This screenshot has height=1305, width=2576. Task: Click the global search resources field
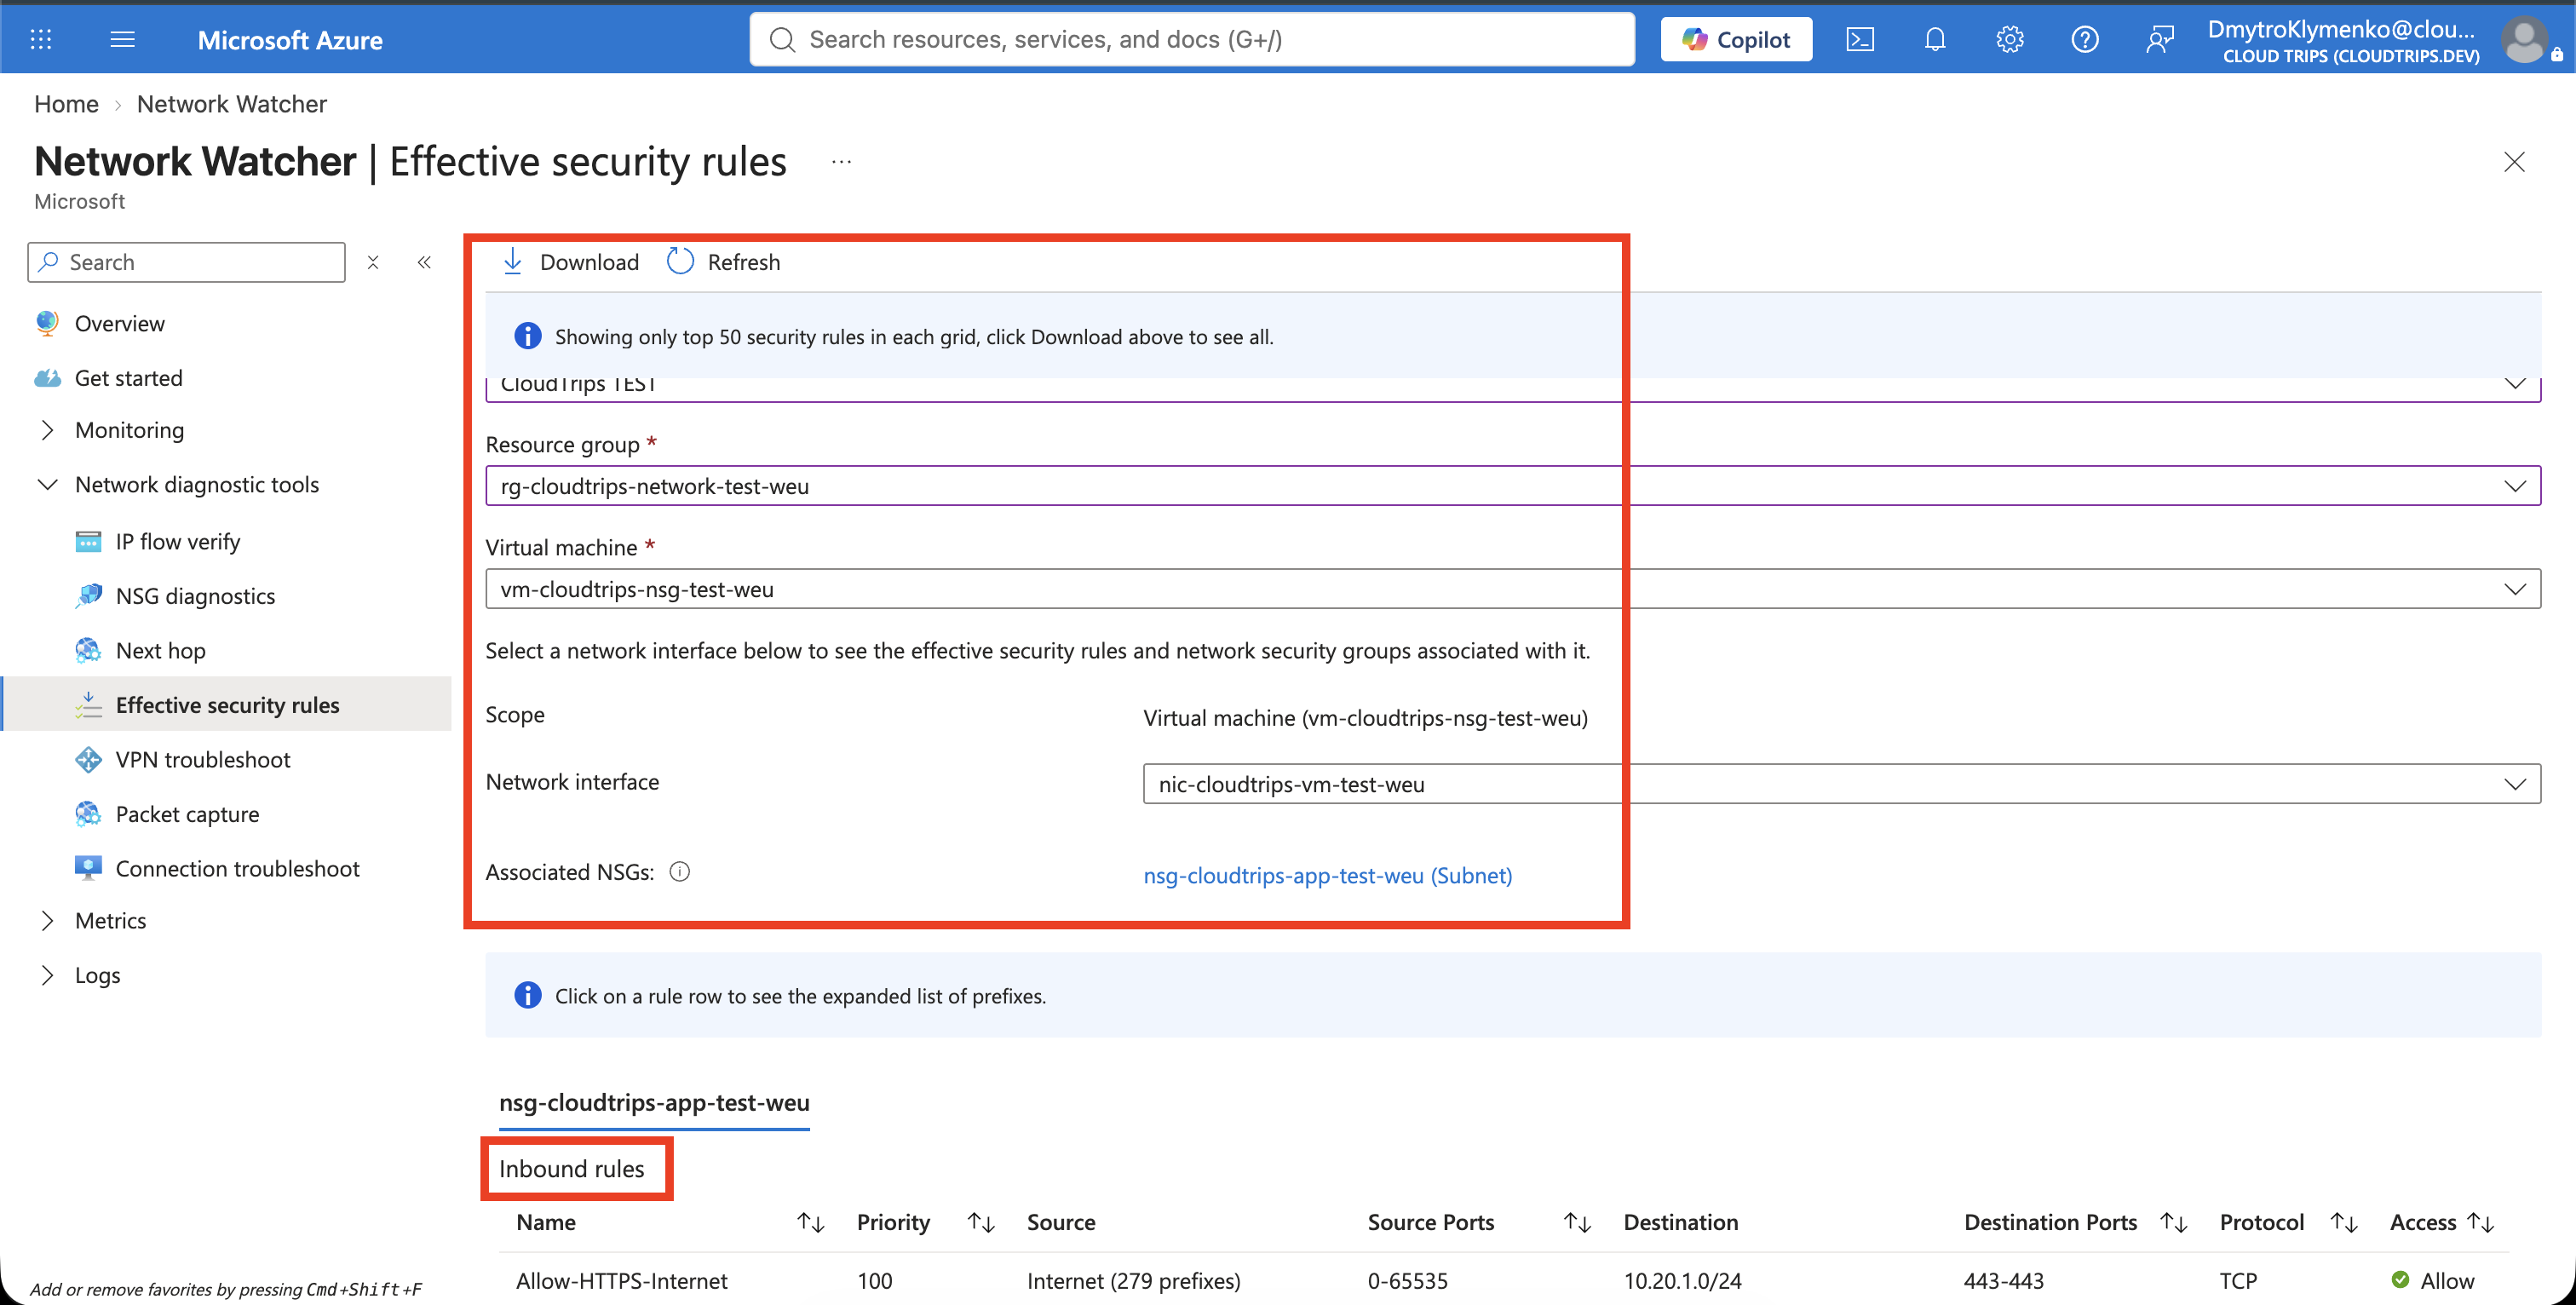(1192, 39)
